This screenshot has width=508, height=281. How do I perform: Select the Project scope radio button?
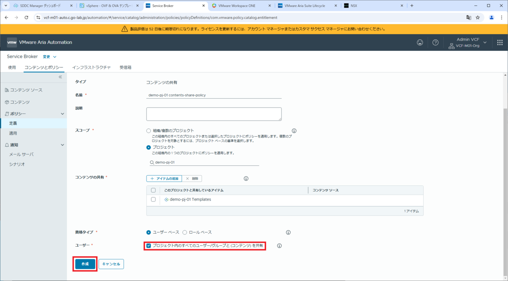pos(149,147)
